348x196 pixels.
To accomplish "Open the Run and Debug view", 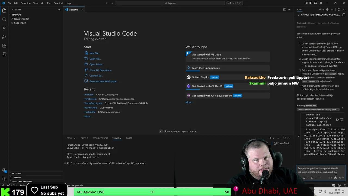I will pyautogui.click(x=4, y=37).
